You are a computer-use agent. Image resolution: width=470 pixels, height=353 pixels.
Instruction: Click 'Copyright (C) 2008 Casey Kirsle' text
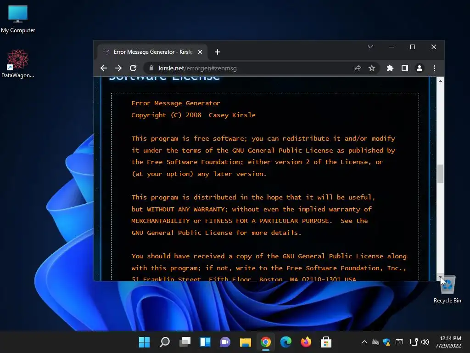[193, 115]
